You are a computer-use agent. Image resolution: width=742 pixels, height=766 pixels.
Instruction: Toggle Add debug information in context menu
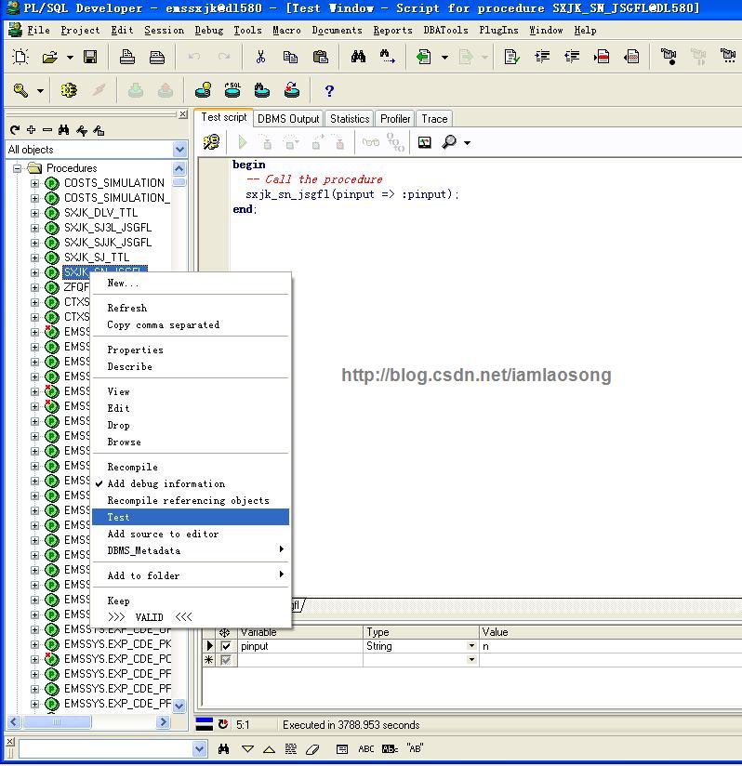(x=166, y=483)
